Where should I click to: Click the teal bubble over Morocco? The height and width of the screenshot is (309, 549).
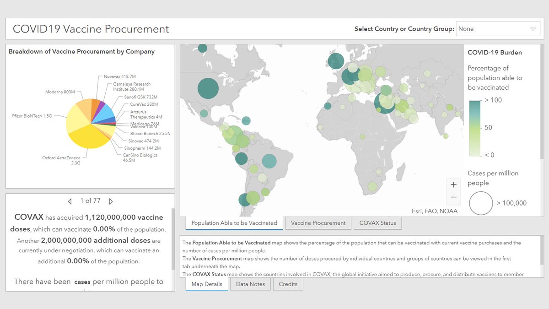[328, 106]
